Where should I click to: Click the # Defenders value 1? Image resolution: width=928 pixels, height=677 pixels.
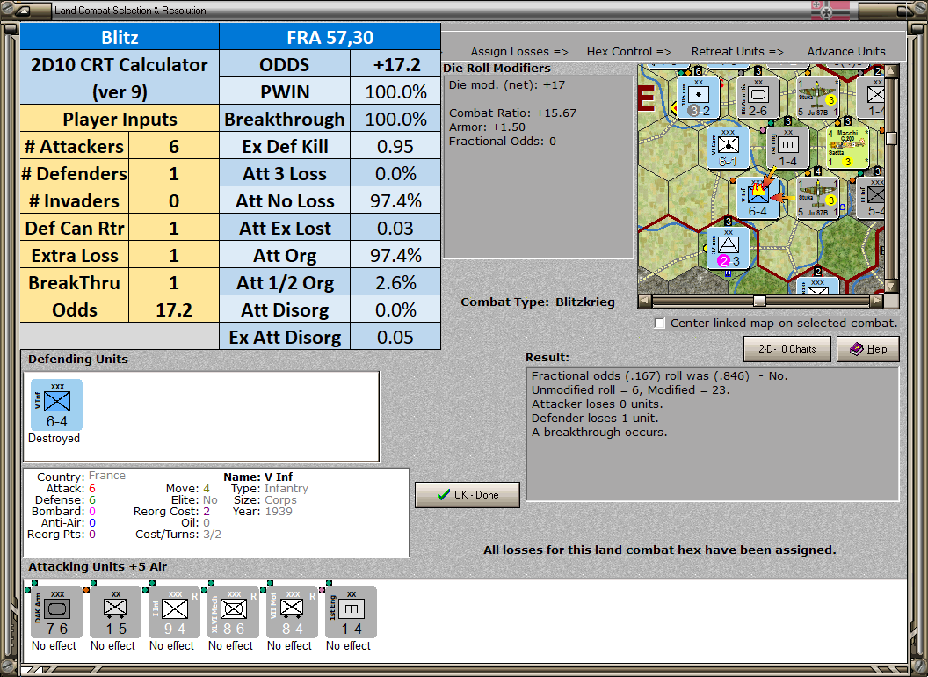click(x=174, y=173)
